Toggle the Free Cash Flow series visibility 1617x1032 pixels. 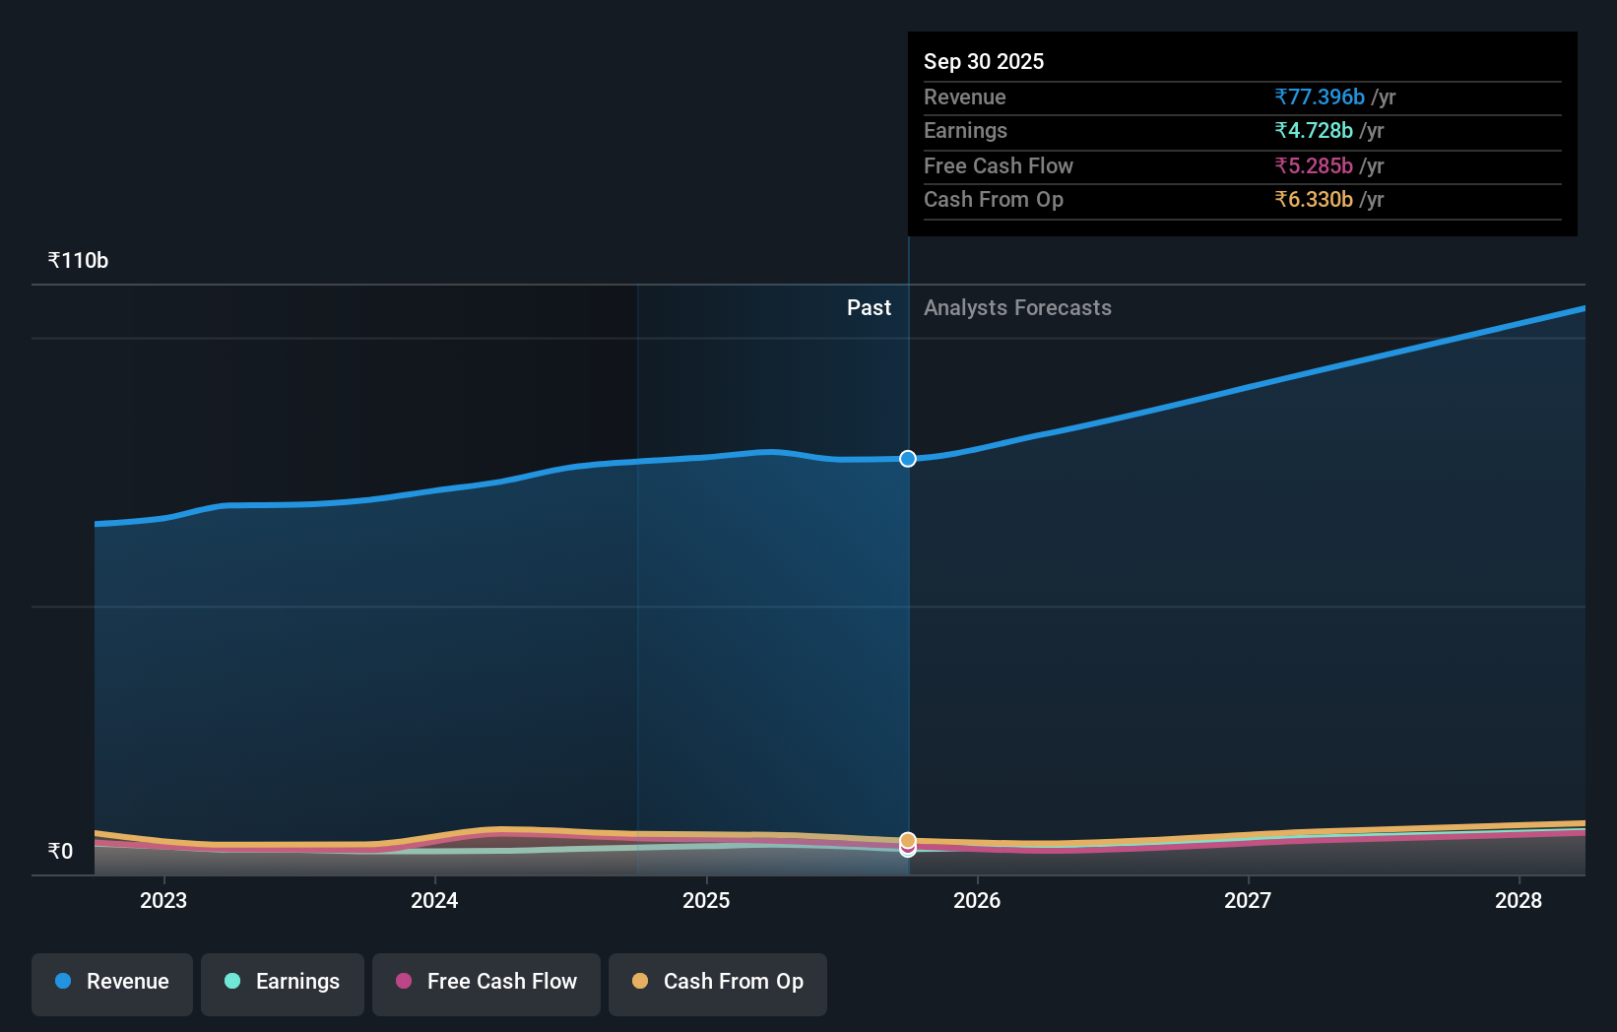coord(485,982)
